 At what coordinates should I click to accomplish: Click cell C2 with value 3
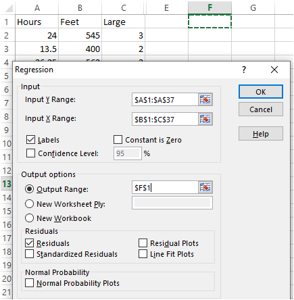coord(124,35)
